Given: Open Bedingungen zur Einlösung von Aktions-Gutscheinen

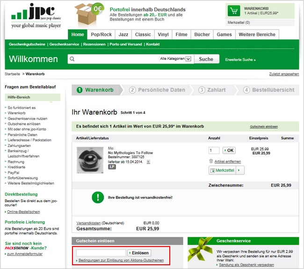Looking at the screenshot, I should [x=121, y=260].
